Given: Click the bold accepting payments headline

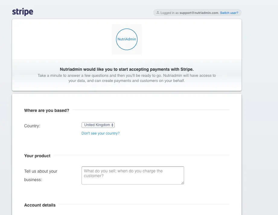Looking at the screenshot, I should (127, 69).
